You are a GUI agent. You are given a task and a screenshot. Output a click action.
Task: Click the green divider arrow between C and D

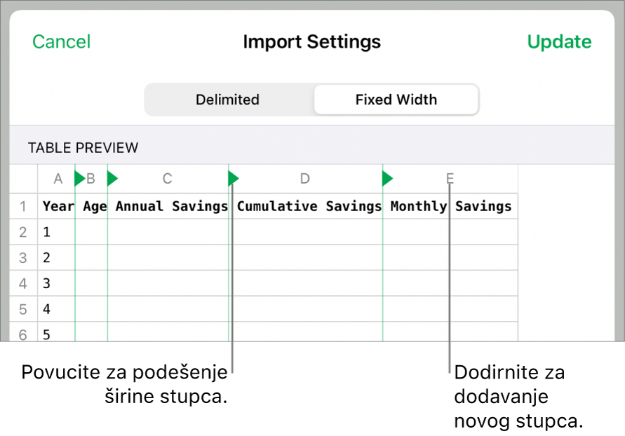tap(234, 179)
